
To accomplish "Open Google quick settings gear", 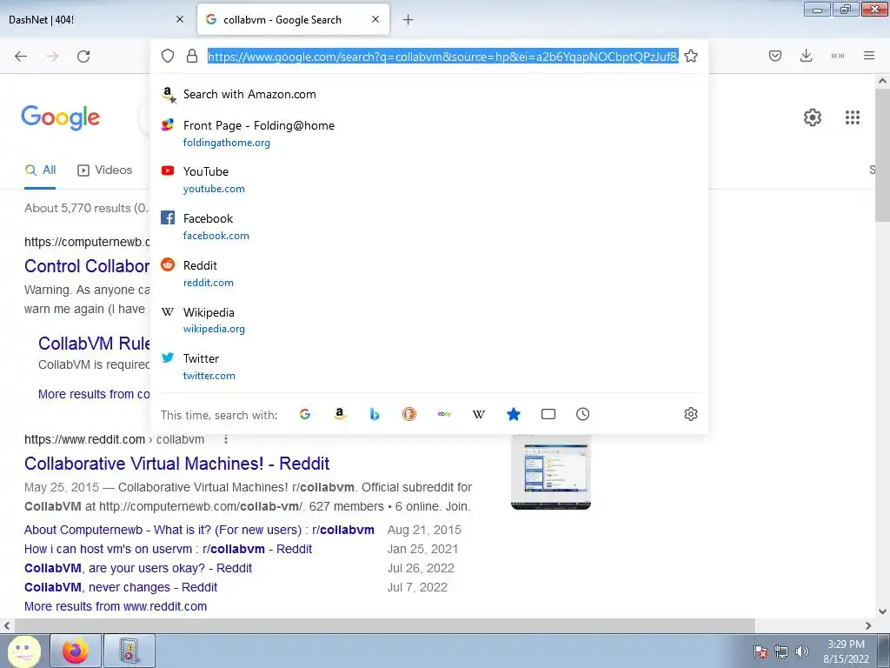I will pos(813,117).
